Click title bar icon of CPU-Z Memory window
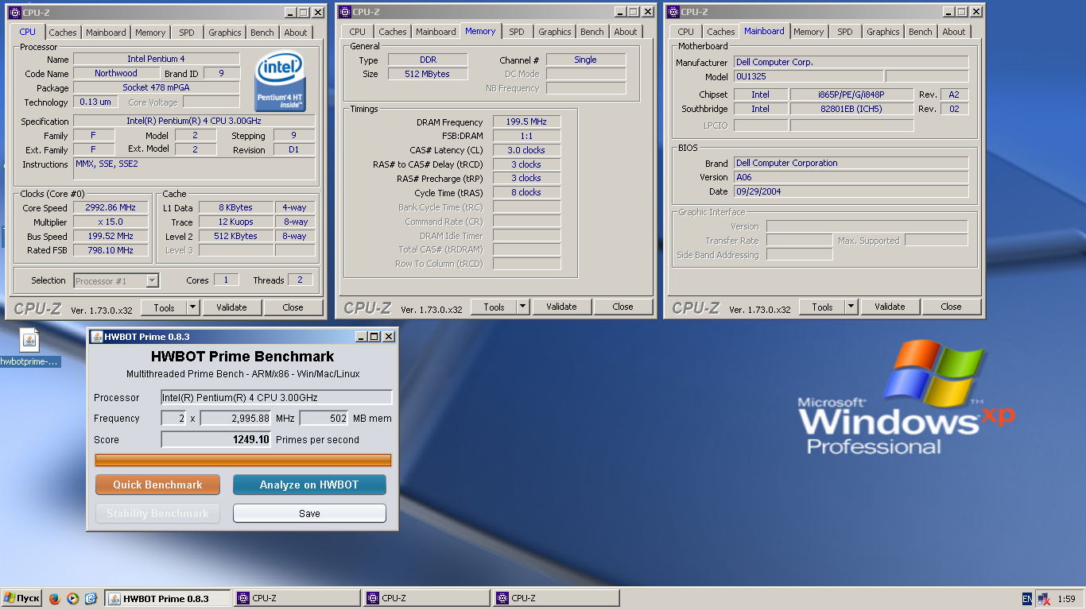This screenshot has height=610, width=1086. pyautogui.click(x=346, y=12)
